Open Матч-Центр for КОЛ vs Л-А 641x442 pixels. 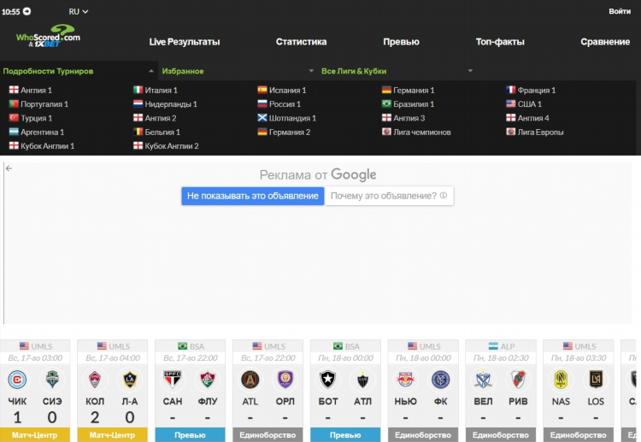pos(113,434)
